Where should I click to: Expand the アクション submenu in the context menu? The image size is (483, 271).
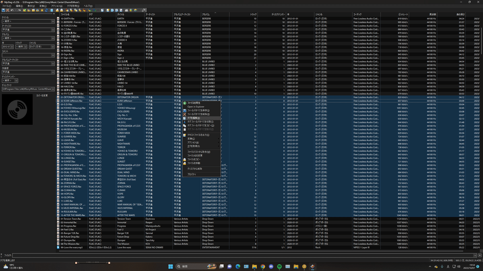[201, 143]
